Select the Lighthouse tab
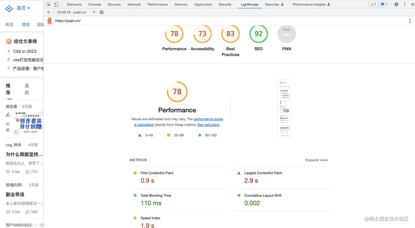This screenshot has width=415, height=228. 249,4
